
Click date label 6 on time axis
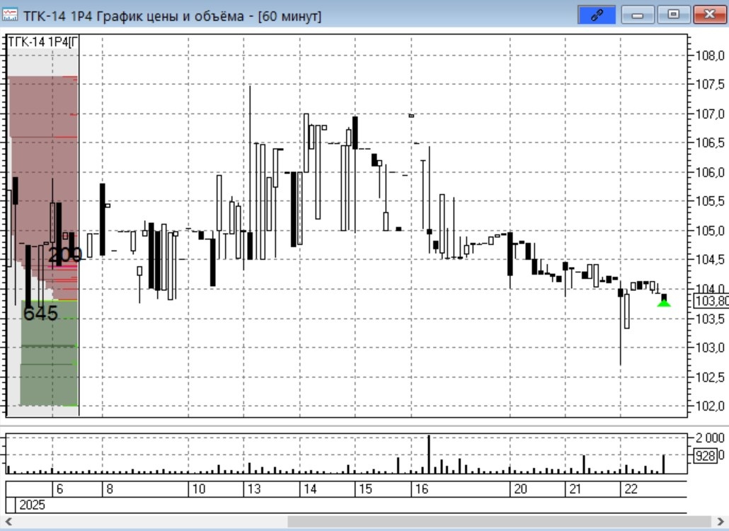click(59, 489)
